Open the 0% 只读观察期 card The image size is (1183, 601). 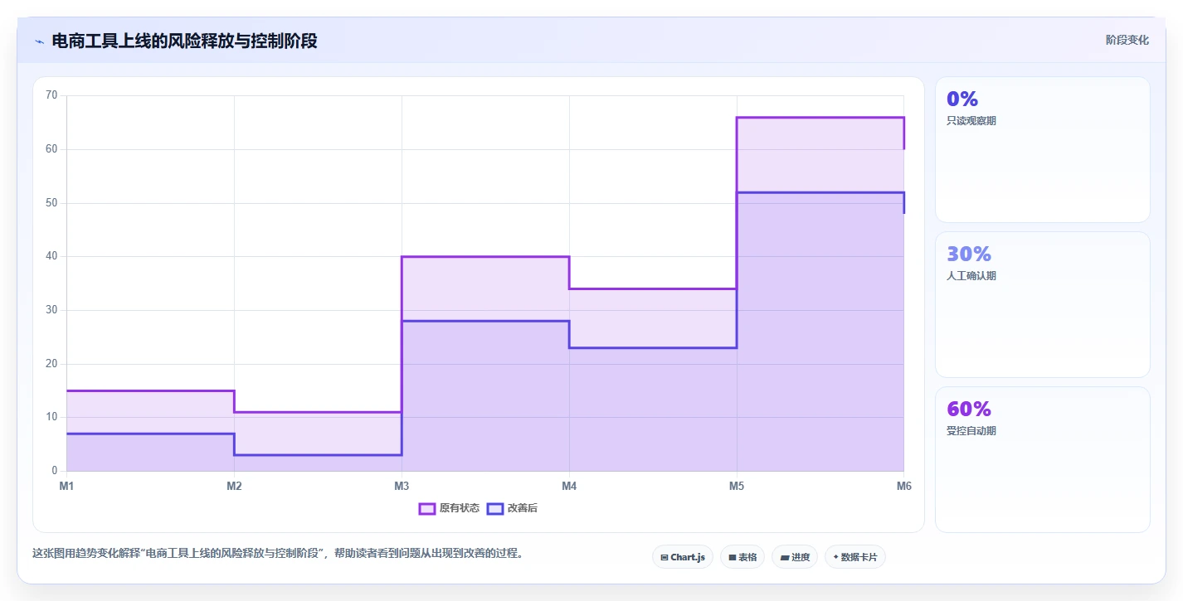(1043, 149)
